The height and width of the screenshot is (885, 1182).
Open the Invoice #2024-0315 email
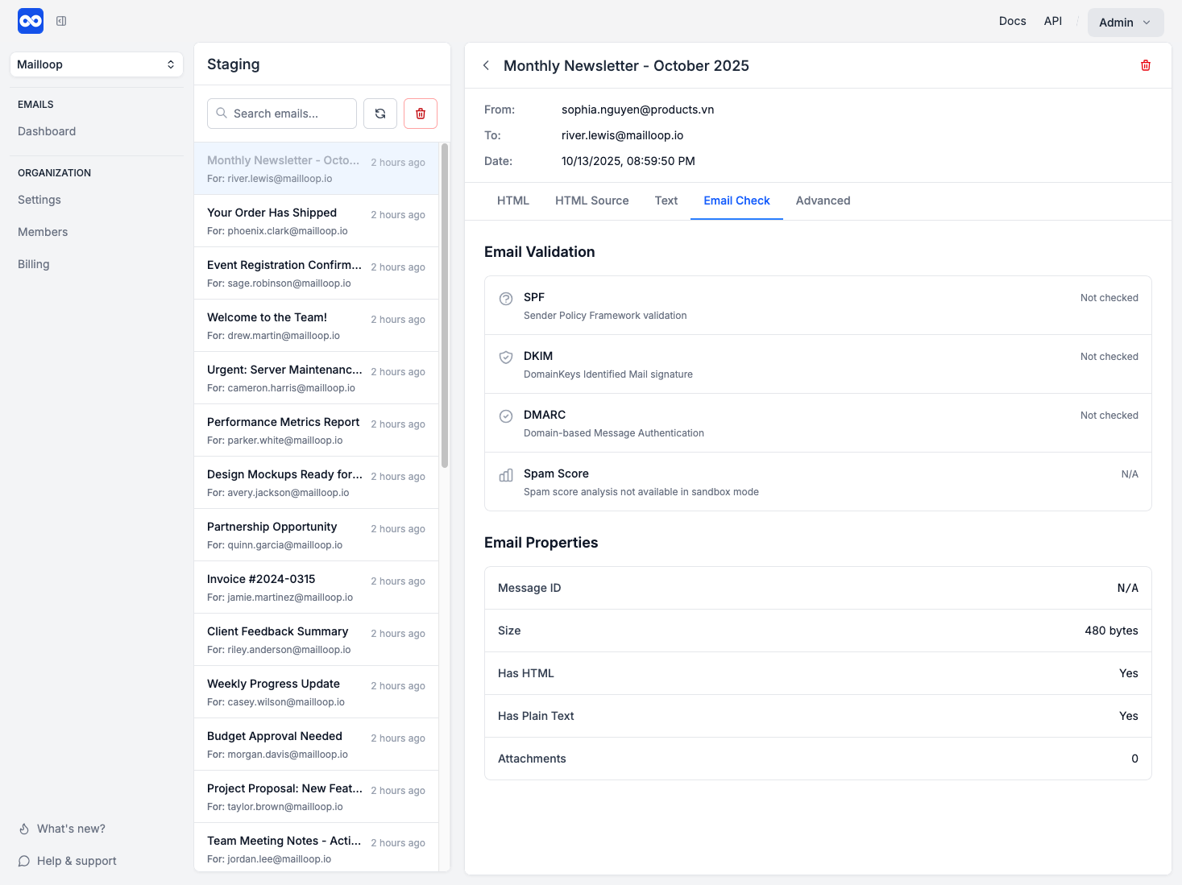click(315, 587)
